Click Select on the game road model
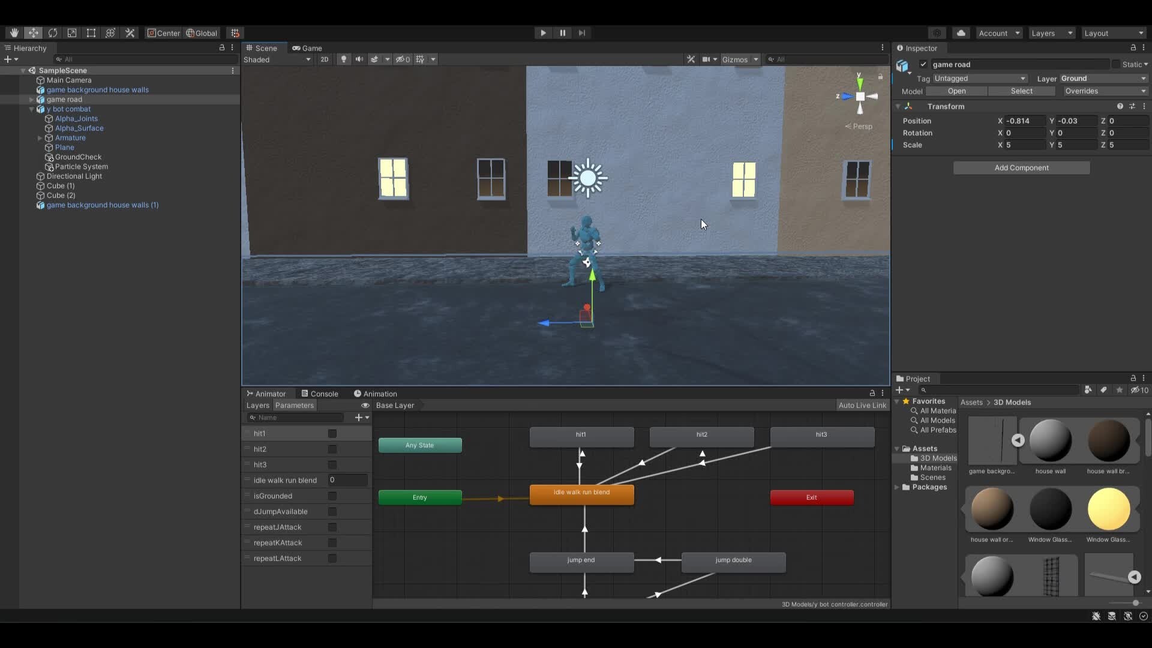1152x648 pixels. (x=1022, y=91)
